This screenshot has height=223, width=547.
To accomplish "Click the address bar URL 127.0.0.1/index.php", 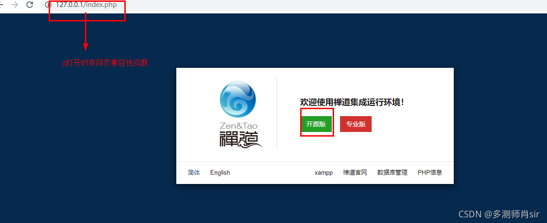I will pos(86,5).
